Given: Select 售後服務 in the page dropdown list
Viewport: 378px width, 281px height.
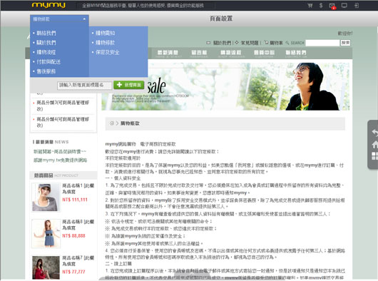Looking at the screenshot, I should (46, 71).
